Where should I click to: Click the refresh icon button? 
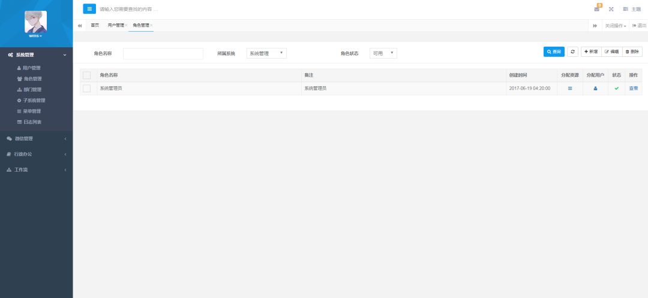(x=572, y=51)
